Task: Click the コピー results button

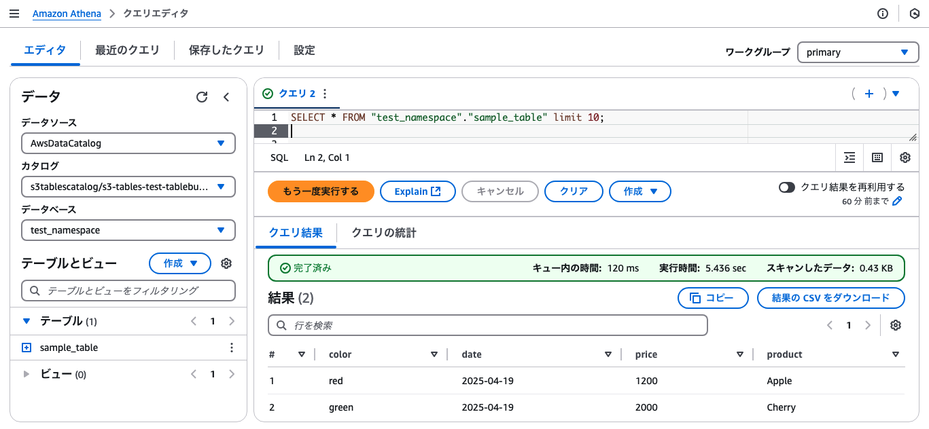Action: (713, 298)
